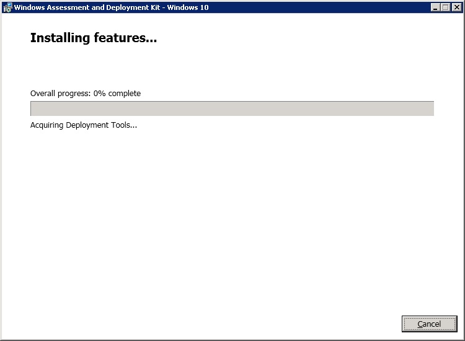Image resolution: width=465 pixels, height=341 pixels.
Task: Cancel the feature installation
Action: pos(429,324)
